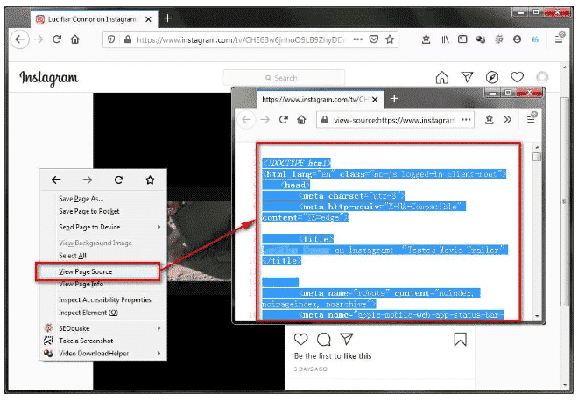This screenshot has width=578, height=401.
Task: Click padlock site info in main address bar
Action: coord(128,39)
